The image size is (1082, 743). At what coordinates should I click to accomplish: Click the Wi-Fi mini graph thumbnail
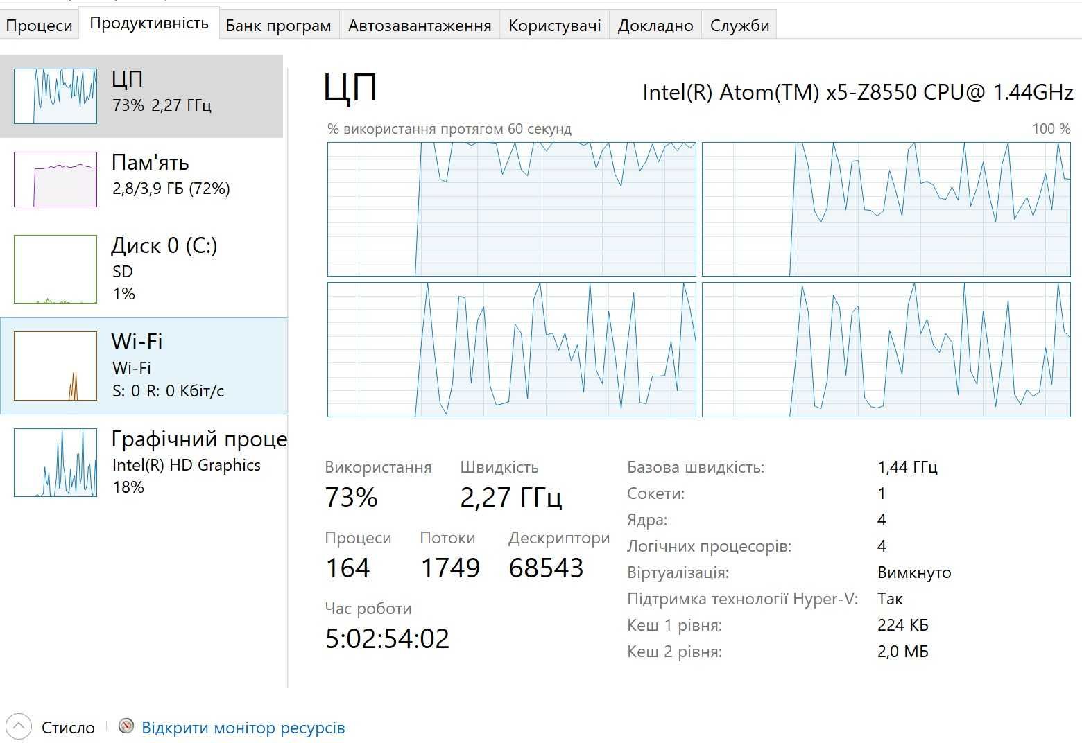55,366
